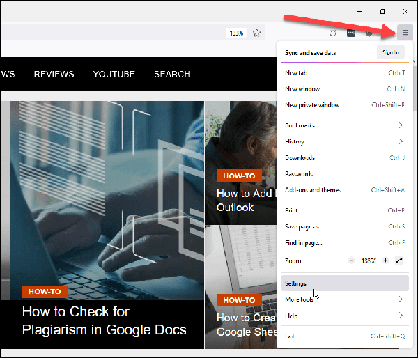Bookmark this page with the star icon
This screenshot has width=418, height=358.
point(256,33)
